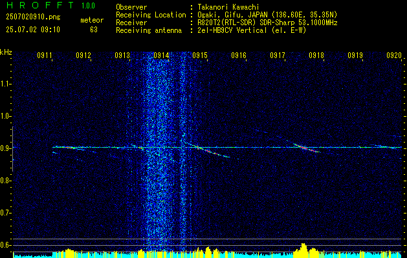Click the meteor label text
This screenshot has height=258, width=407.
(92, 20)
